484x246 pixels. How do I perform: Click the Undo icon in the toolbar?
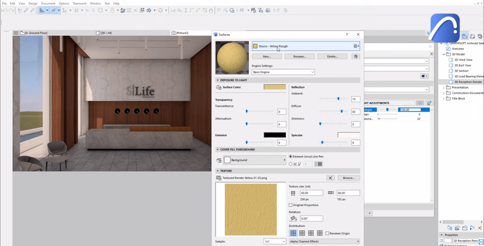pos(5,10)
